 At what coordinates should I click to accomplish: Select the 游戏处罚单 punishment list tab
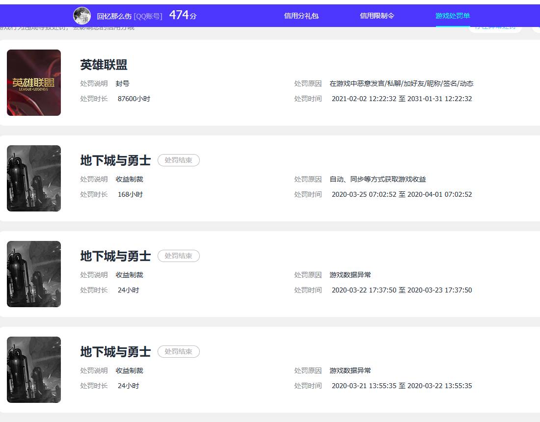tap(452, 16)
